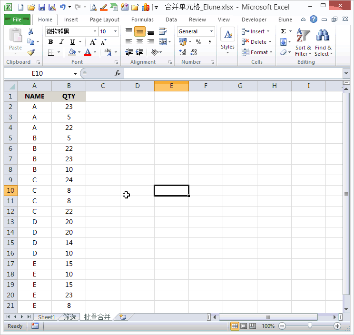Toggle Bold formatting

50,42
